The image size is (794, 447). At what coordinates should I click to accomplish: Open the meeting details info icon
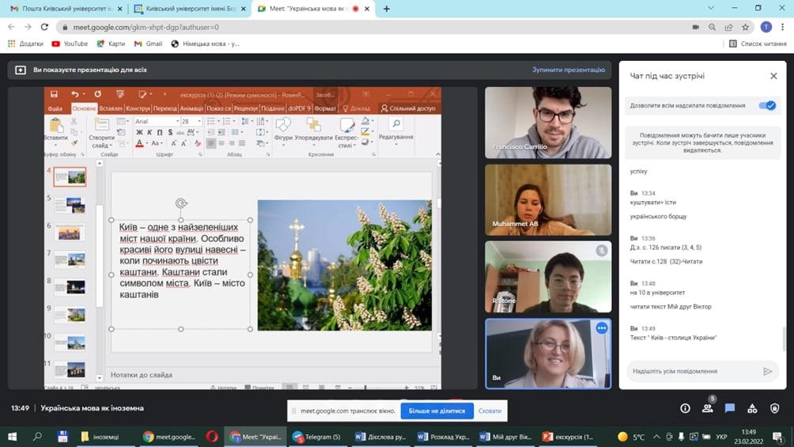[685, 408]
